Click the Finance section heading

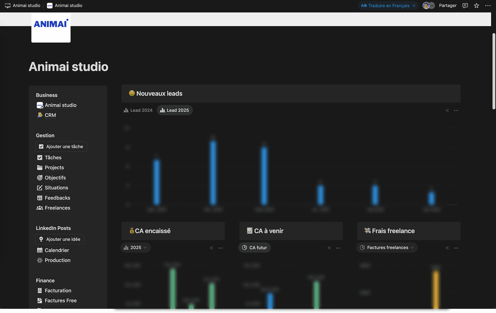[45, 281]
